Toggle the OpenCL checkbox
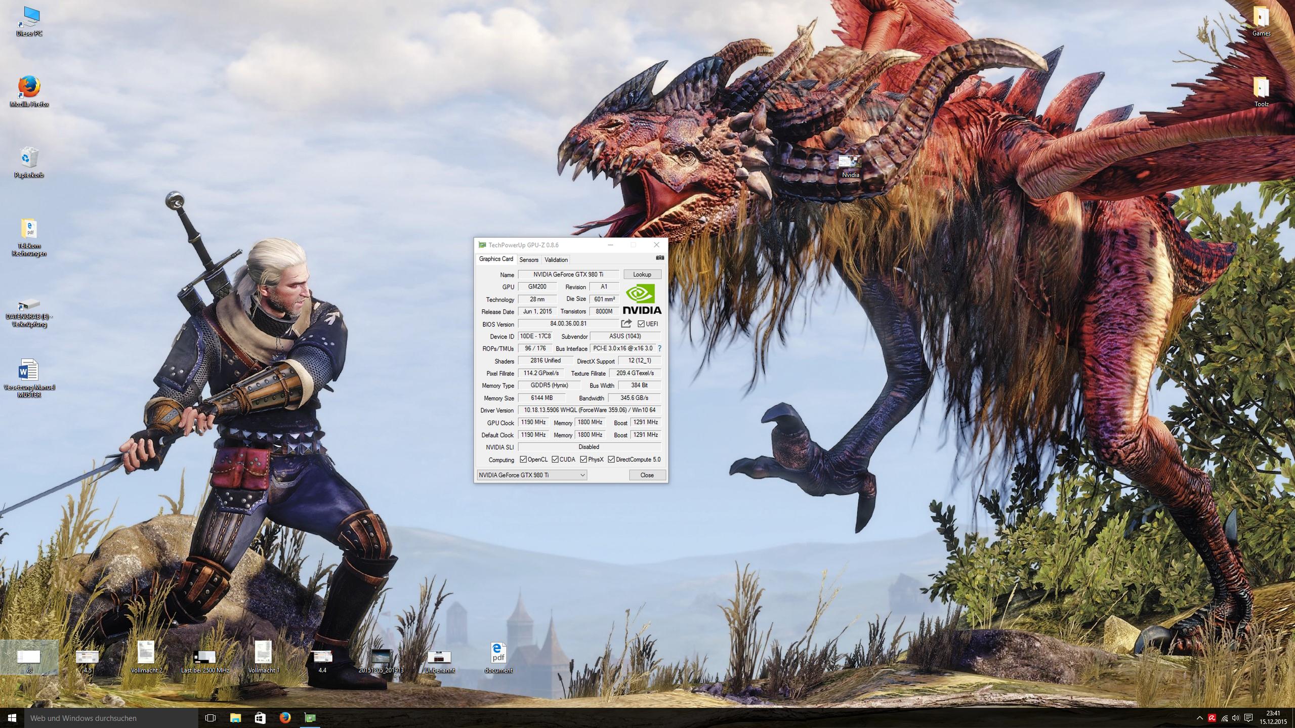Image resolution: width=1295 pixels, height=728 pixels. pyautogui.click(x=523, y=459)
